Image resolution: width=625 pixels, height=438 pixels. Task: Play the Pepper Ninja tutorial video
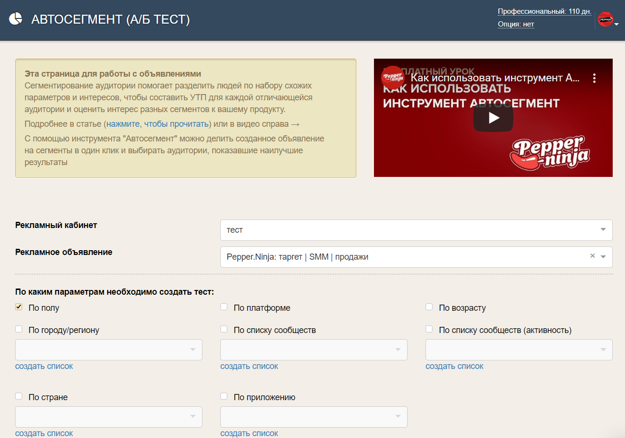[x=493, y=118]
